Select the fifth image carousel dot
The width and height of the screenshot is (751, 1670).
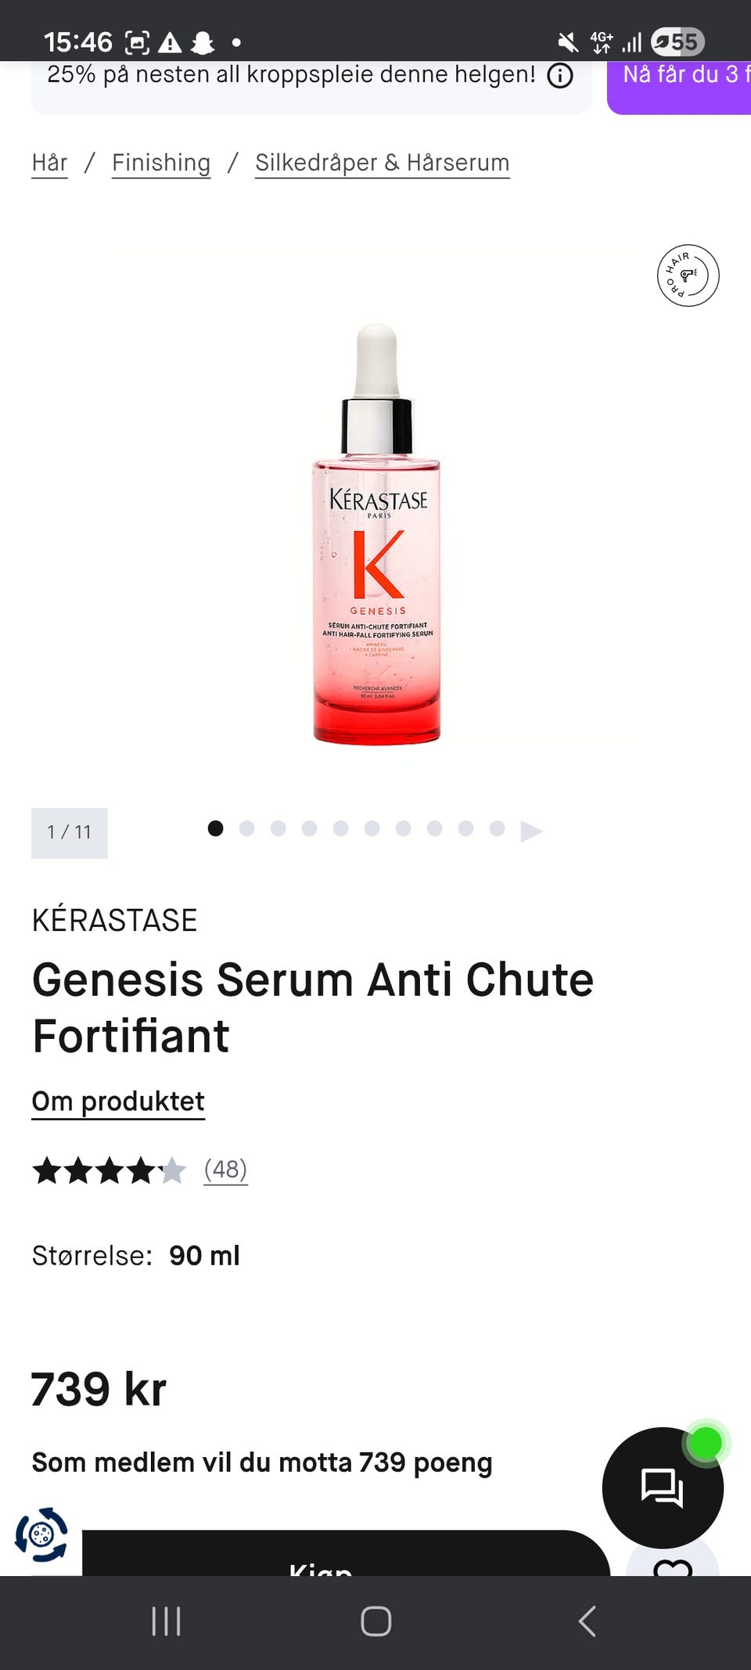click(x=340, y=828)
